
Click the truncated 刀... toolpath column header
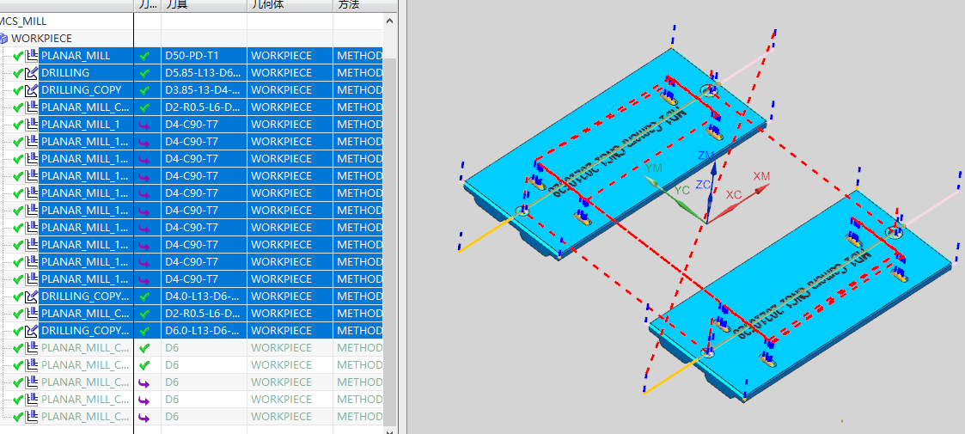click(x=148, y=5)
